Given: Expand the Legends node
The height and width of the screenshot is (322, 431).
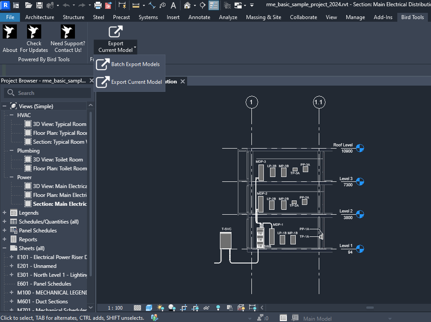Looking at the screenshot, I should coord(4,213).
